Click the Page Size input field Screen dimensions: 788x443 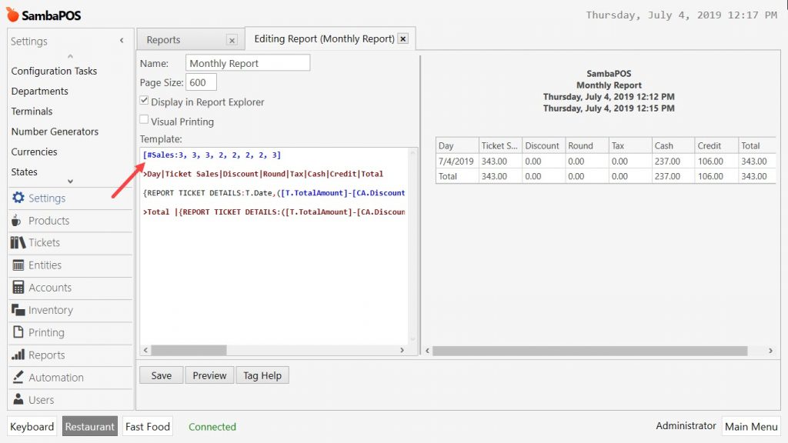pos(201,82)
